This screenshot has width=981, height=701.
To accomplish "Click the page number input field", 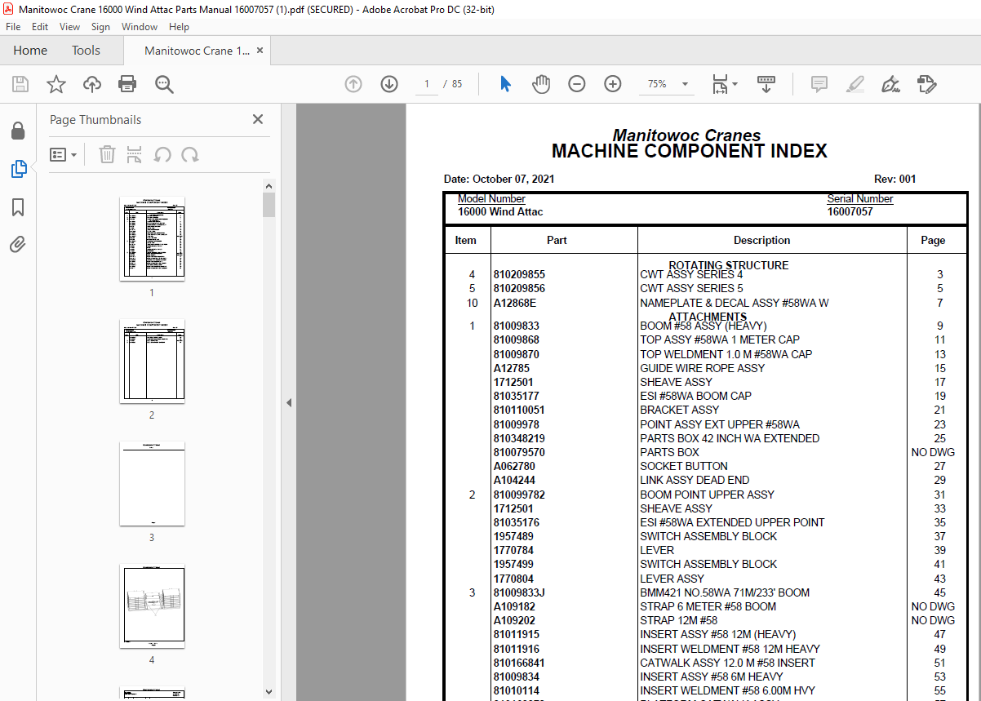I will pos(426,84).
